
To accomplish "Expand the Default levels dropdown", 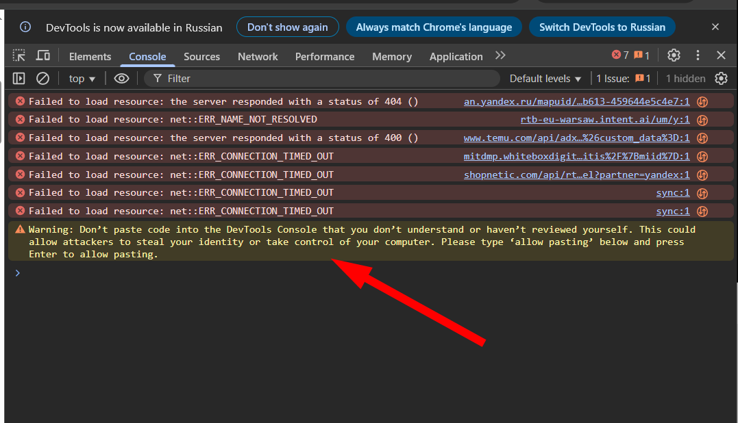I will 545,79.
